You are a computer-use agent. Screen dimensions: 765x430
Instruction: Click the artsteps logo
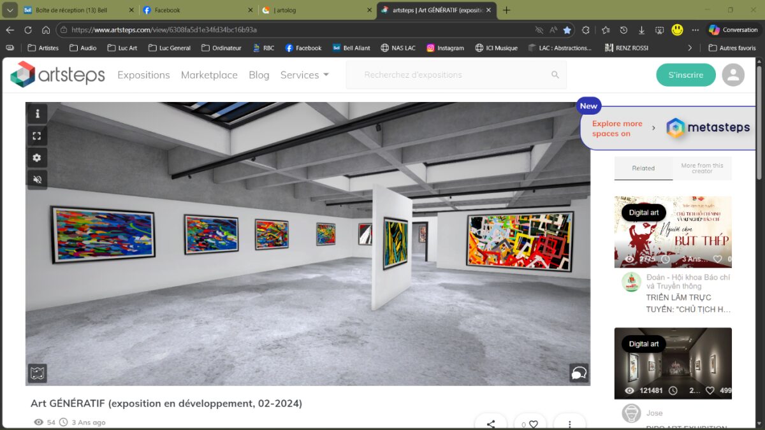tap(57, 75)
